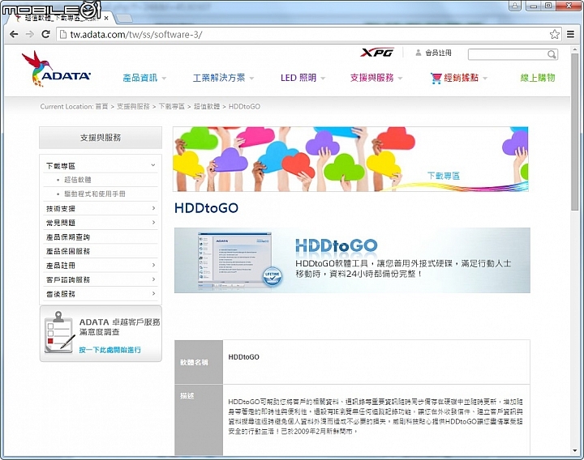Click the 支援與服務 breadcrumb link
The image size is (584, 460).
tap(133, 106)
